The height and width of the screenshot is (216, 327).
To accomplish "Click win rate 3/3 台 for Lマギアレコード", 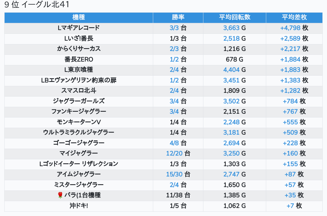I will [x=178, y=28].
